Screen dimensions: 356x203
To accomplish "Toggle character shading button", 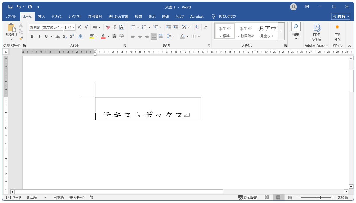I will [x=115, y=36].
